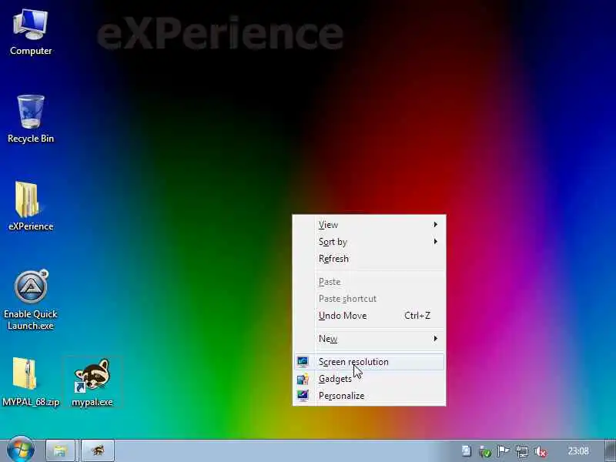
Task: Click the network tray icon
Action: click(522, 451)
